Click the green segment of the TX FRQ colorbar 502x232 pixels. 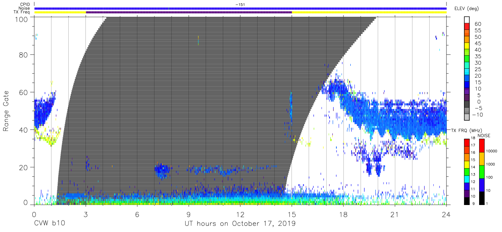coord(467,172)
